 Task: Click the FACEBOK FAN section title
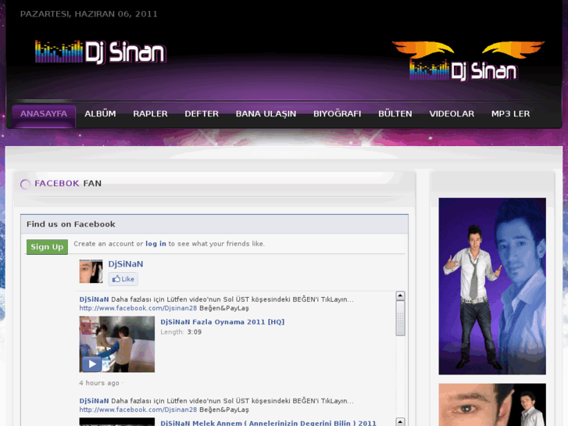(68, 184)
